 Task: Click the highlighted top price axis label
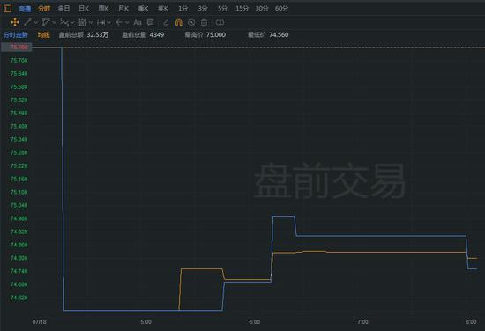pyautogui.click(x=17, y=48)
